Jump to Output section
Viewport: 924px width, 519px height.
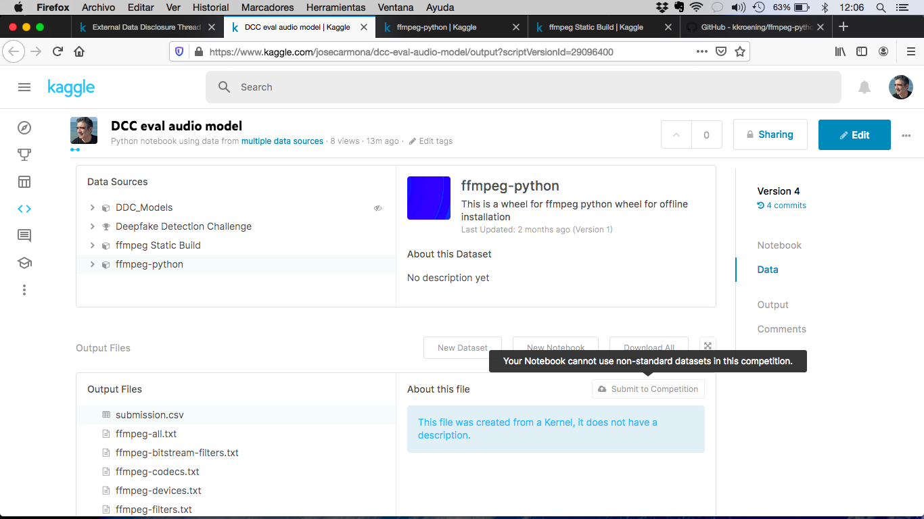[773, 305]
